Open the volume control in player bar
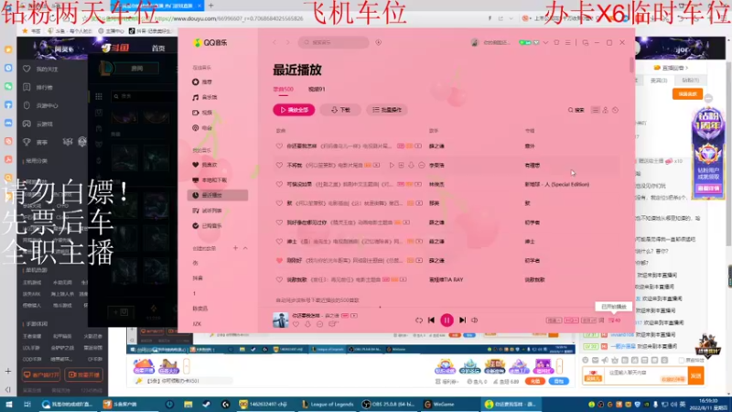 [474, 320]
